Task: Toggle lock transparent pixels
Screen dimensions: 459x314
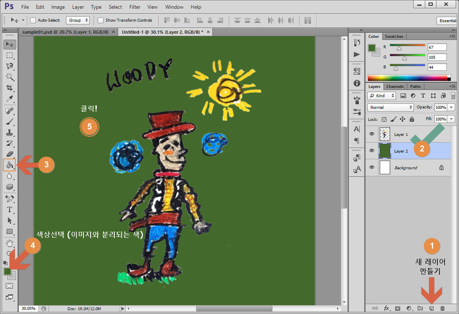Action: 384,119
